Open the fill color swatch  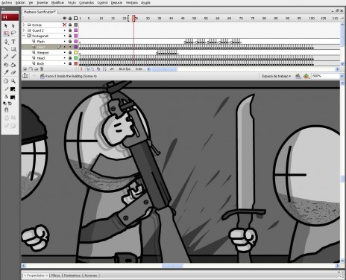[x=13, y=98]
